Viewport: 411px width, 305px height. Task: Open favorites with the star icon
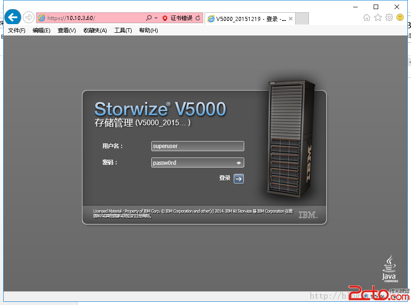pyautogui.click(x=378, y=18)
